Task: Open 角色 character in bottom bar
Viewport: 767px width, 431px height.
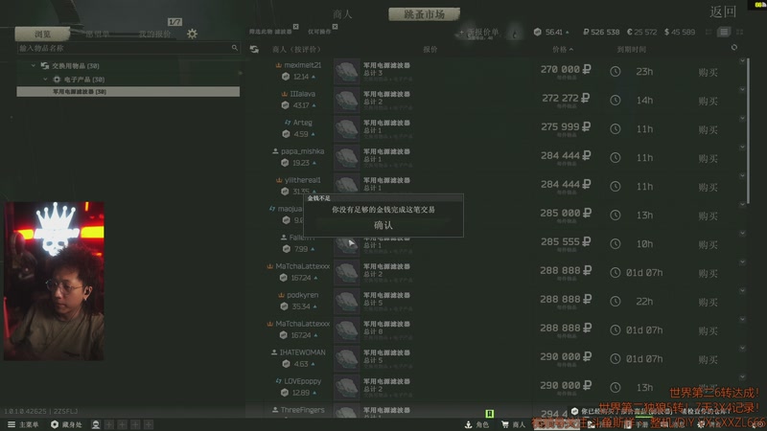Action: [x=476, y=424]
